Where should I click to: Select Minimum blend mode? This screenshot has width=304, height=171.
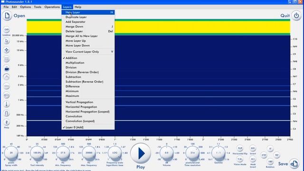point(88,91)
